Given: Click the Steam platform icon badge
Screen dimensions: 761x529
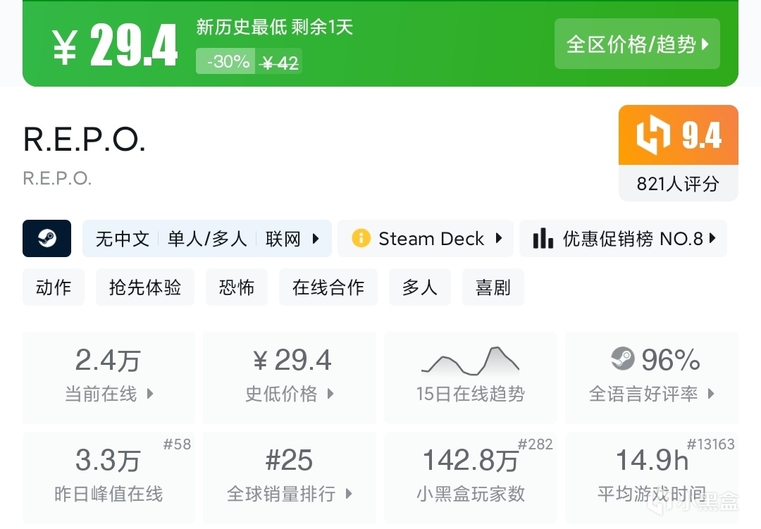Looking at the screenshot, I should 47,239.
